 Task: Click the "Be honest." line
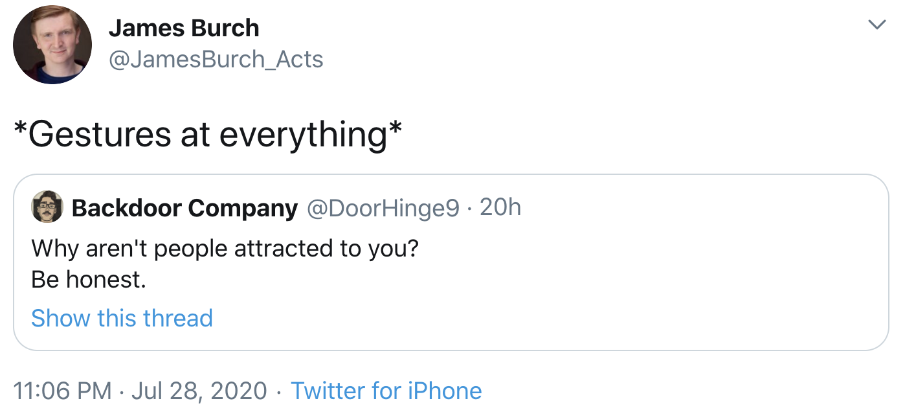89,279
